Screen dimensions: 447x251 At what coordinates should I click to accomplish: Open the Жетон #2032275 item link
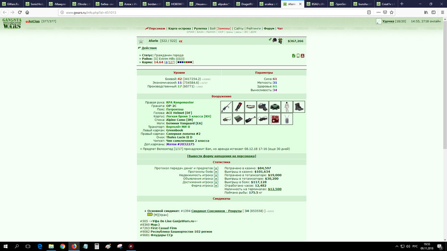[x=180, y=144]
